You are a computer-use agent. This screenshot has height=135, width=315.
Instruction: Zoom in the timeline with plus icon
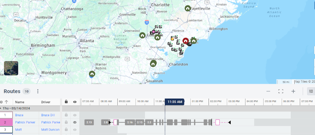point(293,91)
